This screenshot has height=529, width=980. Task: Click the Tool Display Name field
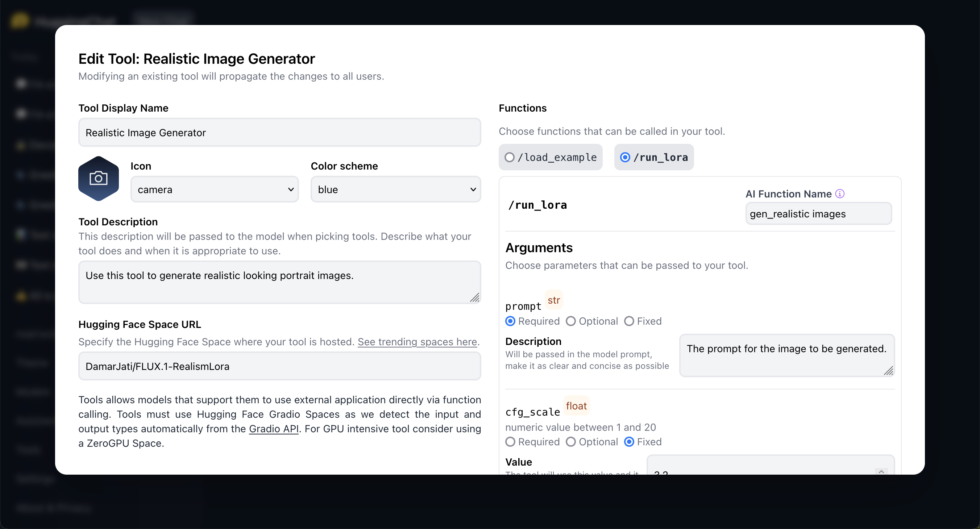(x=280, y=133)
